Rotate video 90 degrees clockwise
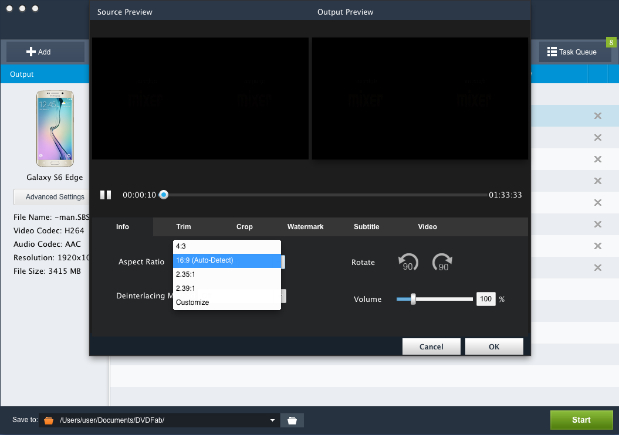Screen dimensions: 619x435 (x=442, y=263)
